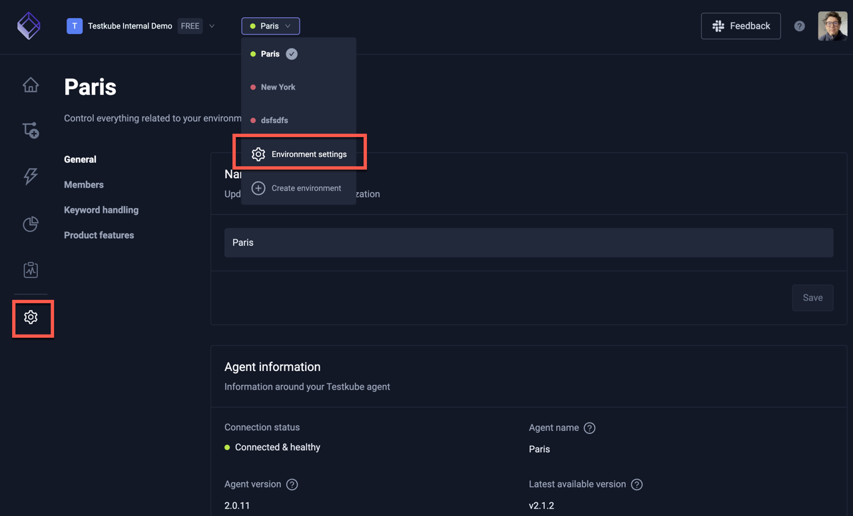
Task: Click the Testkube logo
Action: pos(29,26)
